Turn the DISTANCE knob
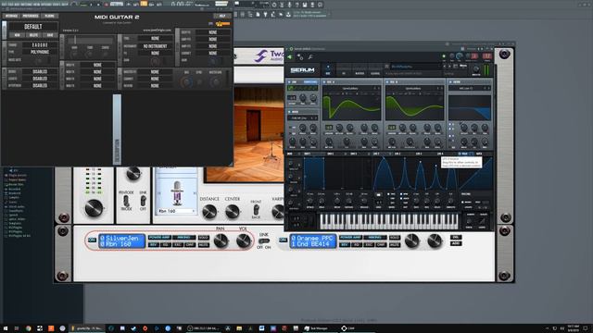593x333 pixels. pos(209,212)
